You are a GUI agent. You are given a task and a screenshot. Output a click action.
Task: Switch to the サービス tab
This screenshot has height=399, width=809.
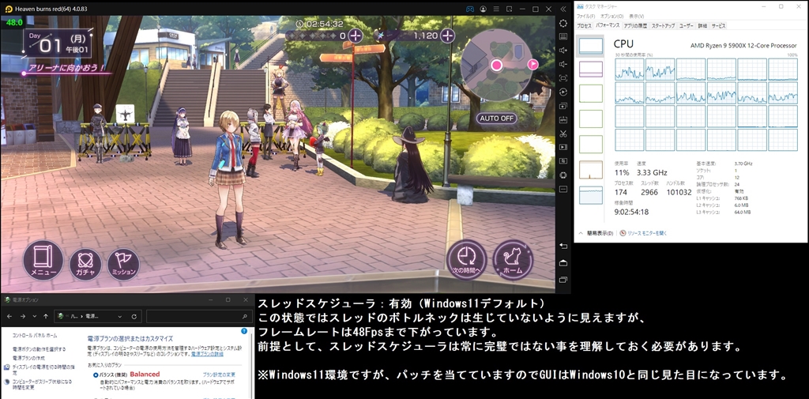[719, 25]
